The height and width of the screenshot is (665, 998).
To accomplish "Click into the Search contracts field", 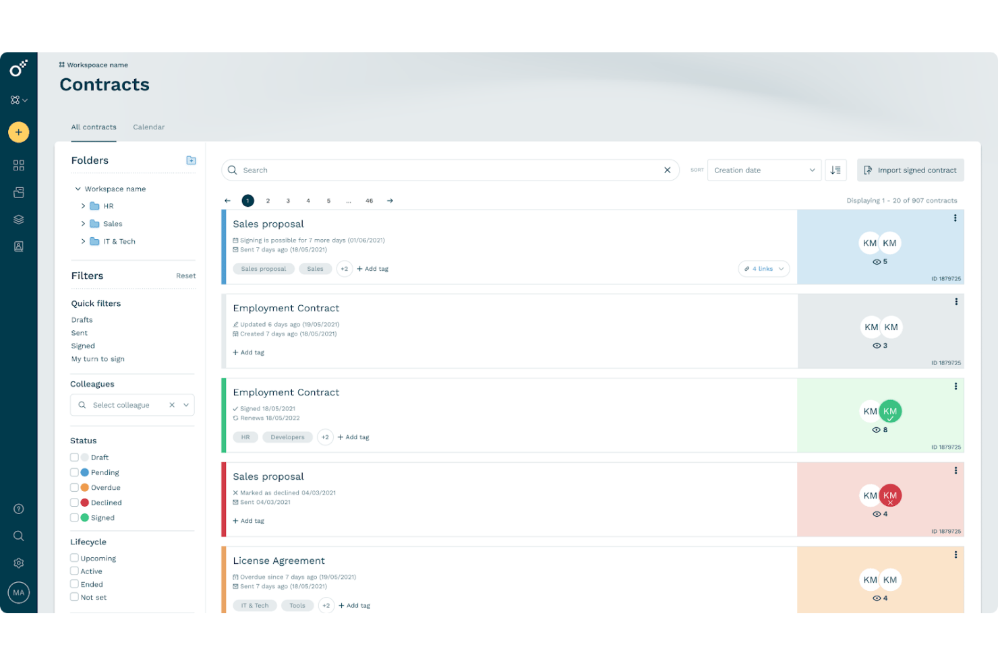I will pos(450,170).
